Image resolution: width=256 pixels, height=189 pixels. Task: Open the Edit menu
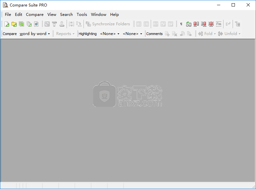point(19,15)
